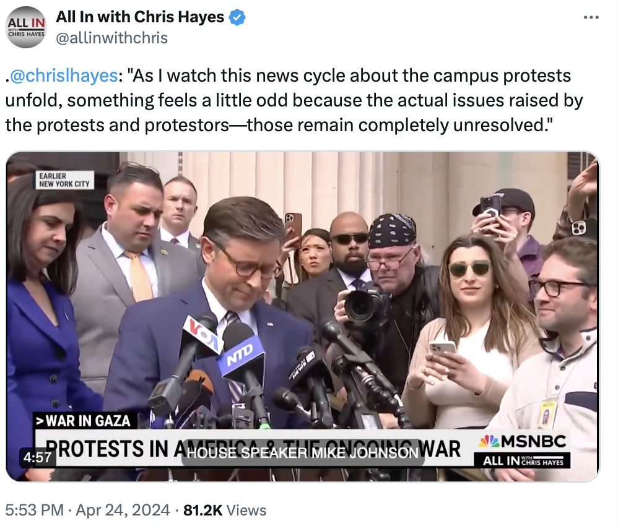
Task: Open the three-dot more options menu
Action: 591,17
